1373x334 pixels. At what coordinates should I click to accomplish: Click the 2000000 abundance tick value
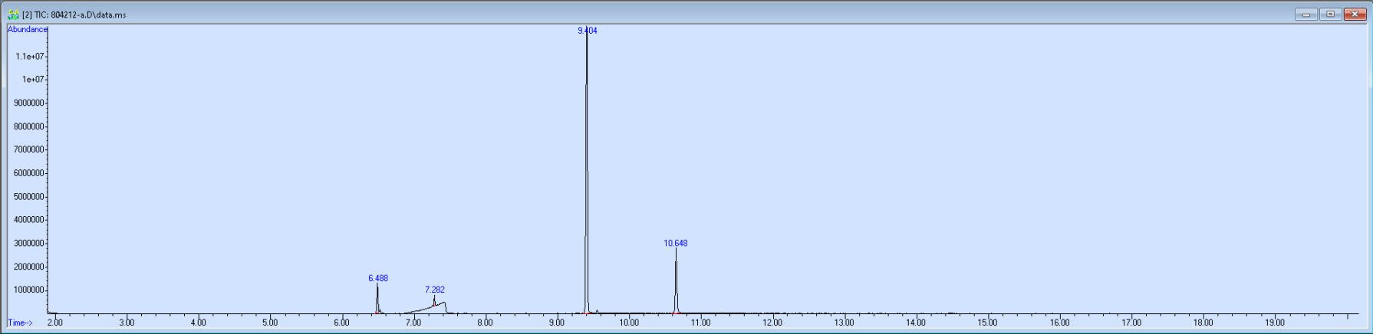29,267
